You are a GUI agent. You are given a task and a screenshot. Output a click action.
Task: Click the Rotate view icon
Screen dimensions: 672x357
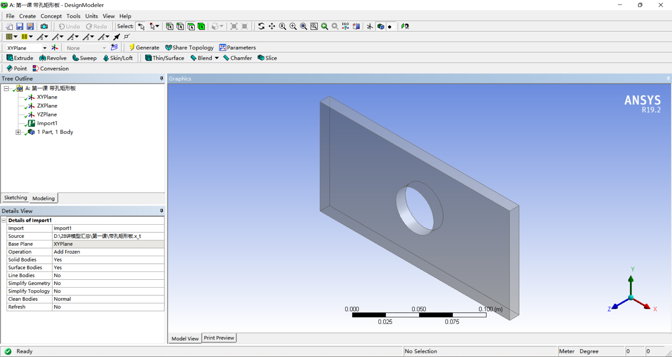point(261,27)
